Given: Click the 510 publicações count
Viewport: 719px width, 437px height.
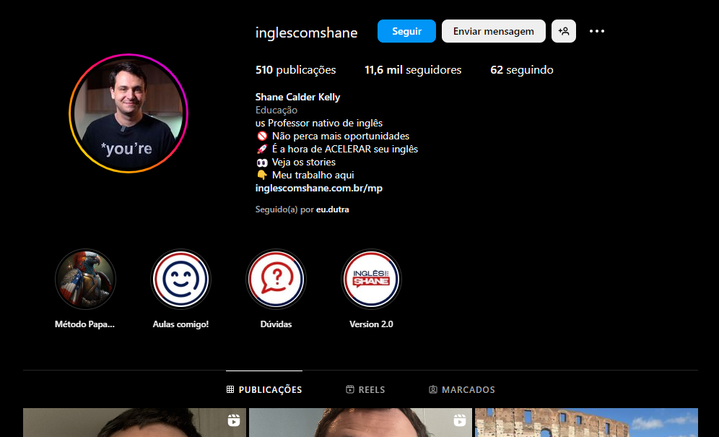Looking at the screenshot, I should 295,70.
